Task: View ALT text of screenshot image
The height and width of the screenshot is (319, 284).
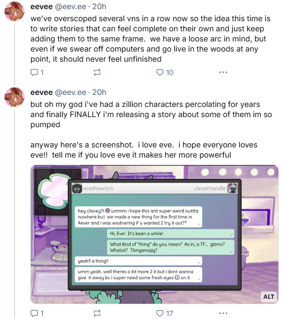Action: [x=269, y=297]
